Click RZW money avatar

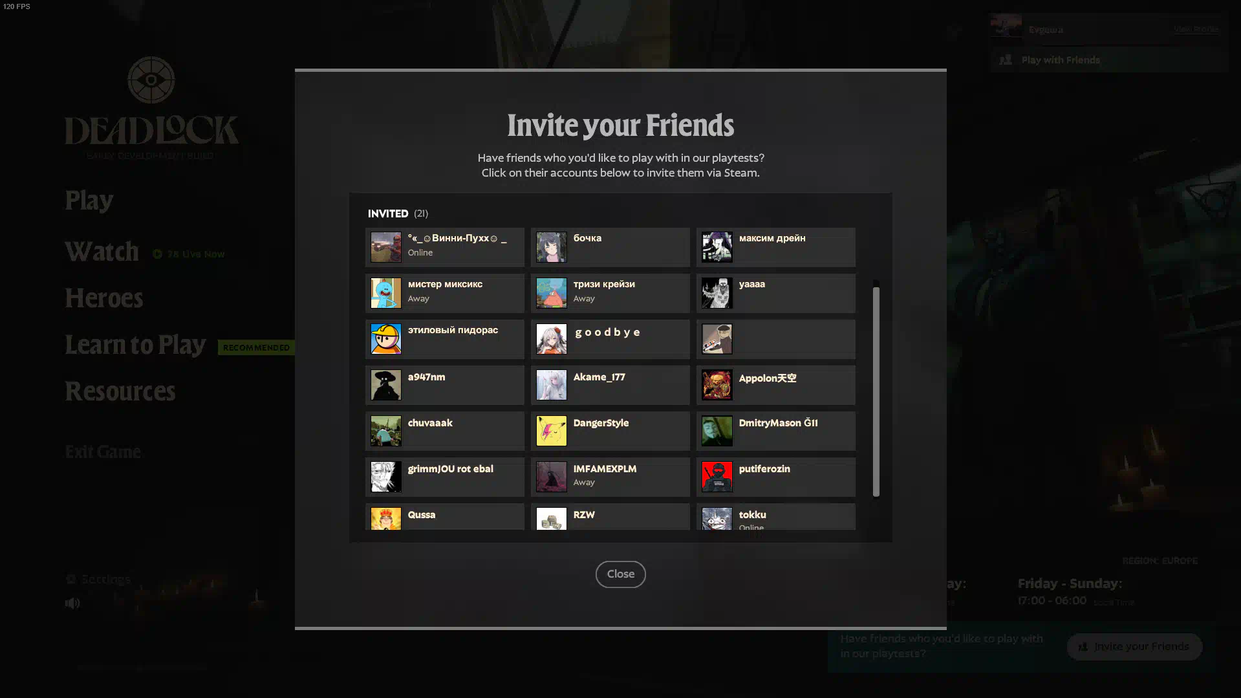coord(551,519)
